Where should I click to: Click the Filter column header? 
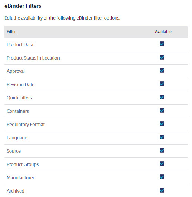click(x=11, y=31)
